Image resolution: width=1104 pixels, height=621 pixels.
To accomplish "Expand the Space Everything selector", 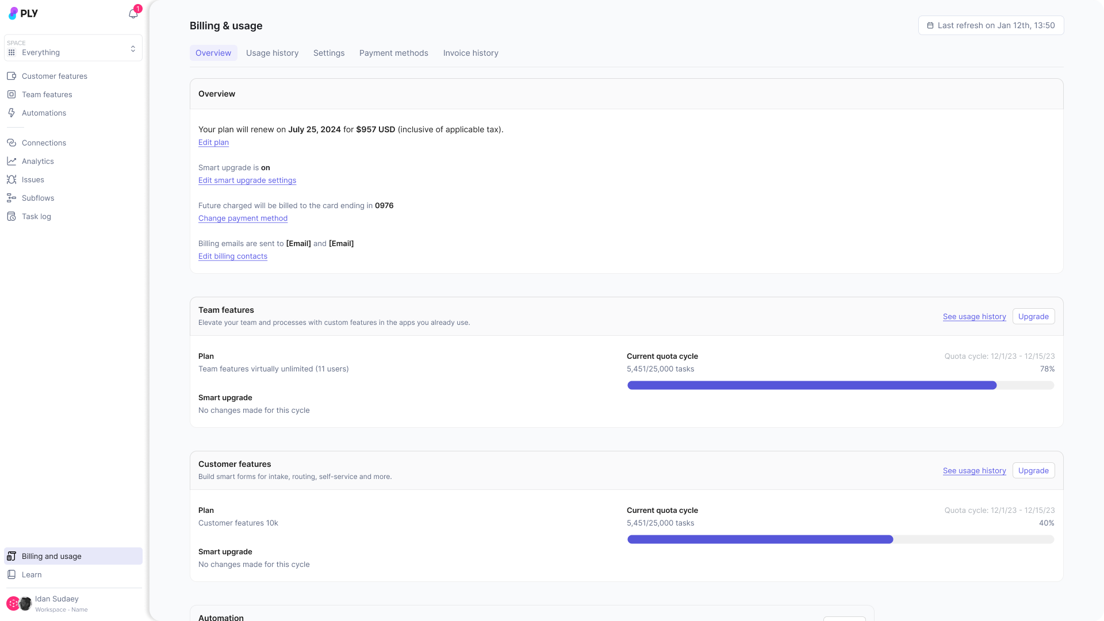I will [x=73, y=48].
